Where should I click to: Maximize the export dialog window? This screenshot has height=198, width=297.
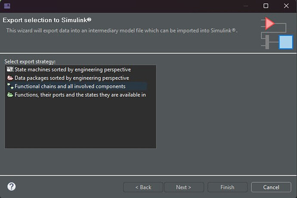pyautogui.click(x=266, y=6)
